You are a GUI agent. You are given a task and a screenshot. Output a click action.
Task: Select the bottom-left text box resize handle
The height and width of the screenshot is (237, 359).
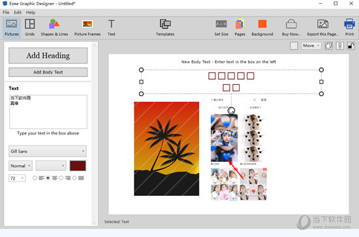(141, 93)
